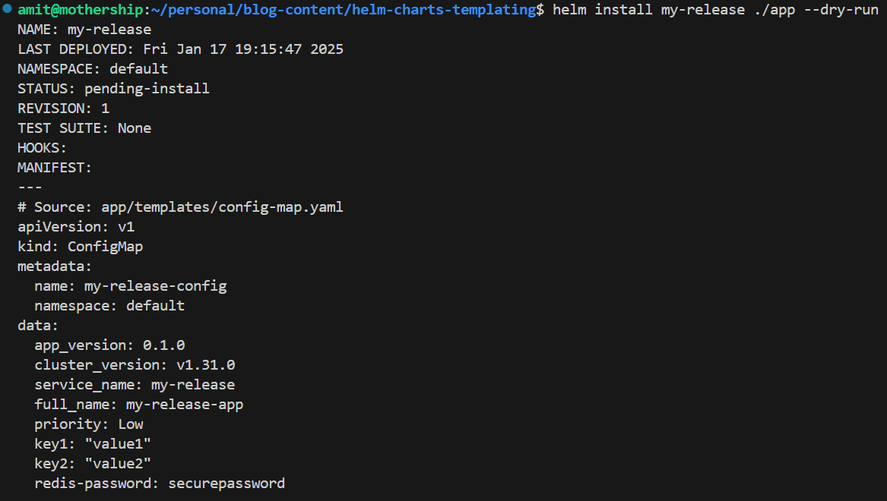
Task: Click the --dry-run flag
Action: 841,10
